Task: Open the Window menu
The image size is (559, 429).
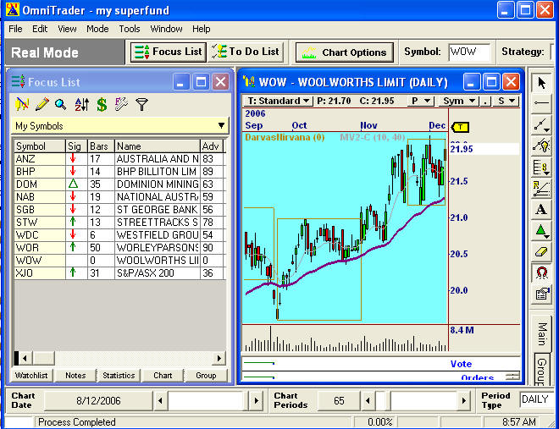Action: [166, 29]
